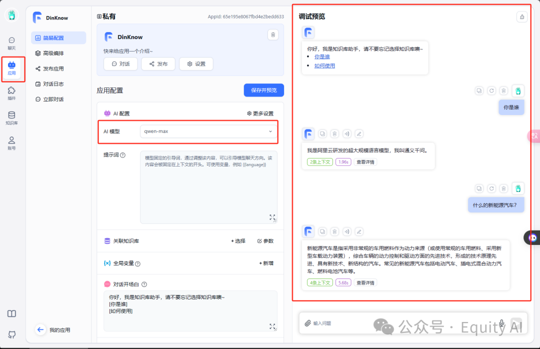Open the 账号 account sidebar icon
The image size is (540, 349).
pyautogui.click(x=11, y=143)
